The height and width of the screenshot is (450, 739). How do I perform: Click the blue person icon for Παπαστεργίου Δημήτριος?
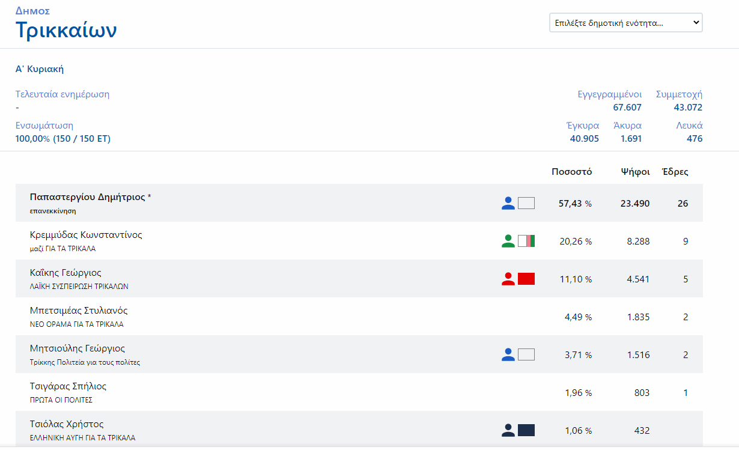(508, 203)
